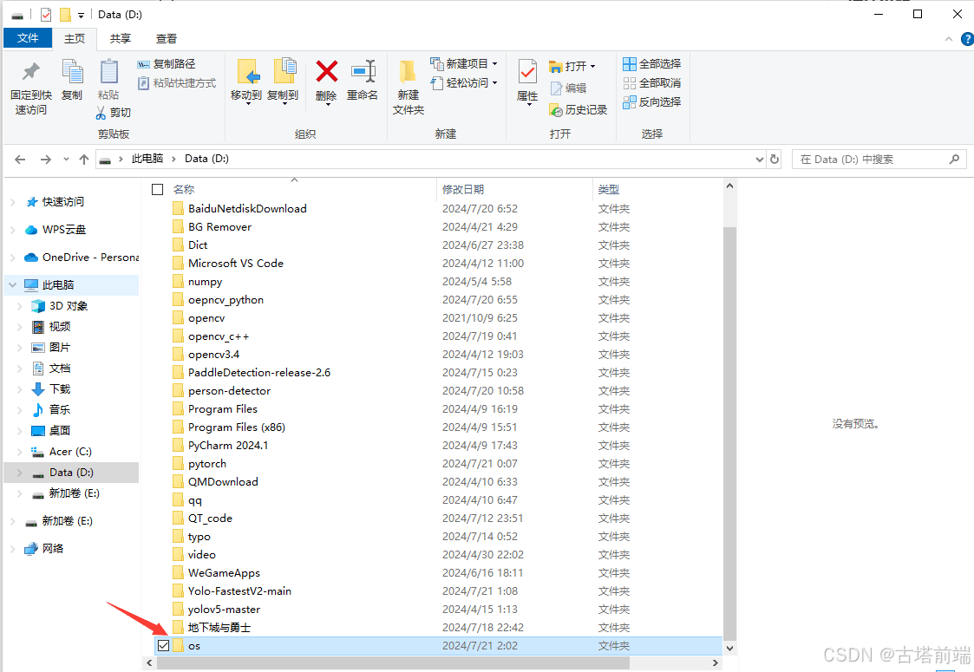Toggle select-all checkbox in header
Viewport: 974px width, 672px height.
tap(158, 189)
